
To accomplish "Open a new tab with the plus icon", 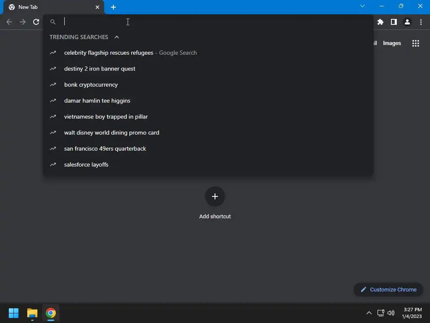I will [x=113, y=7].
